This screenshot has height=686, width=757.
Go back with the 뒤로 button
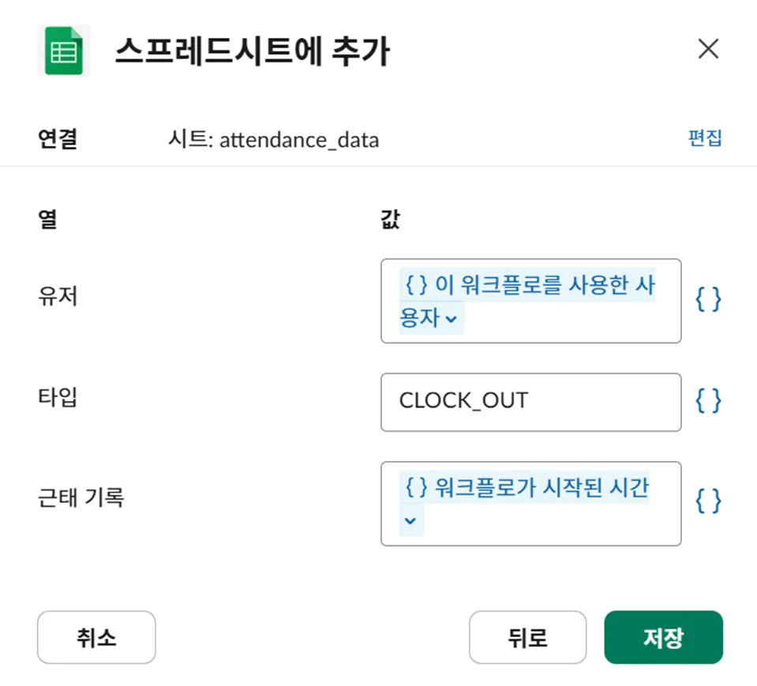(x=527, y=637)
